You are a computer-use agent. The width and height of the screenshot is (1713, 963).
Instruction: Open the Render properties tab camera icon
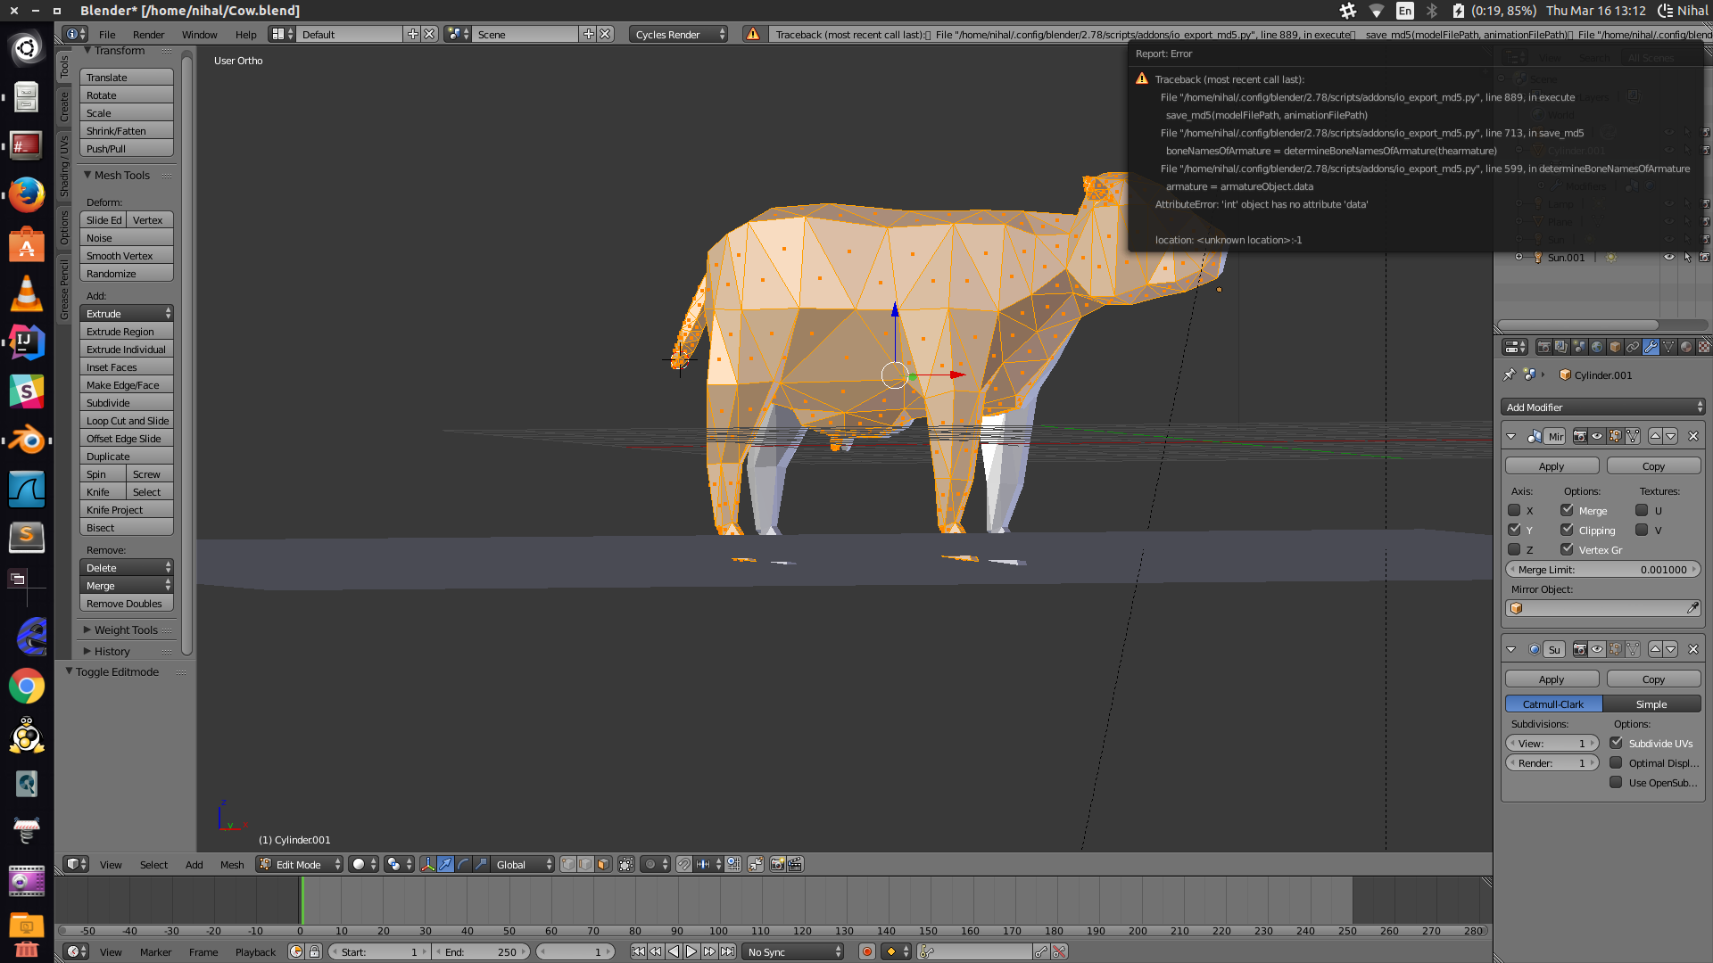point(1544,347)
